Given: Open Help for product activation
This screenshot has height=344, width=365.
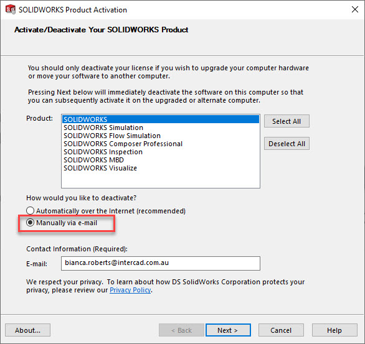Looking at the screenshot, I should (334, 330).
